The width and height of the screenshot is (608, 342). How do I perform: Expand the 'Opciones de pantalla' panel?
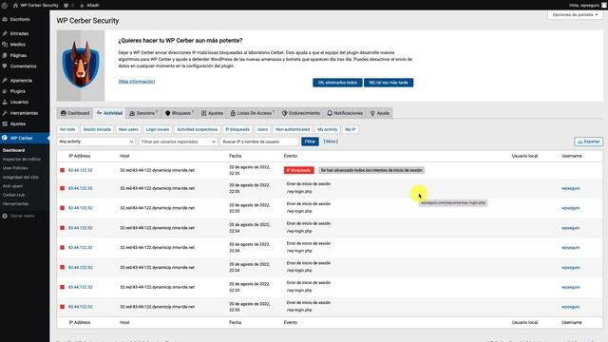coord(575,15)
